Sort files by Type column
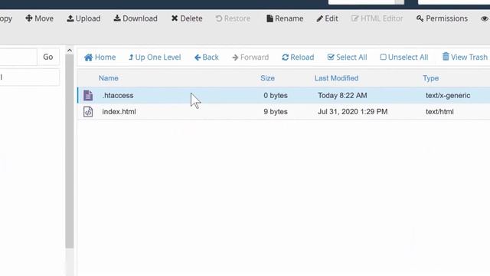Image resolution: width=490 pixels, height=276 pixels. tap(430, 78)
